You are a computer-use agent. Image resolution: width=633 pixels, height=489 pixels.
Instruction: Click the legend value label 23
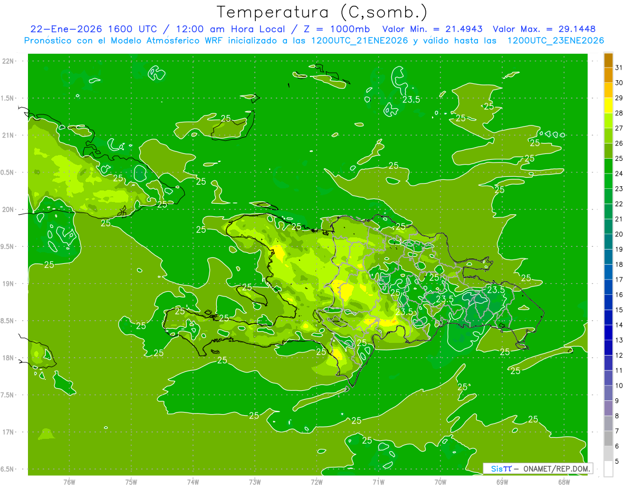pos(619,189)
